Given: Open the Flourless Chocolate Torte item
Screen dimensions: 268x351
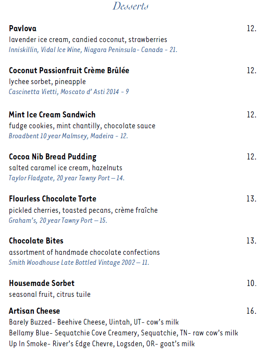Looking at the screenshot, I should [x=52, y=199].
